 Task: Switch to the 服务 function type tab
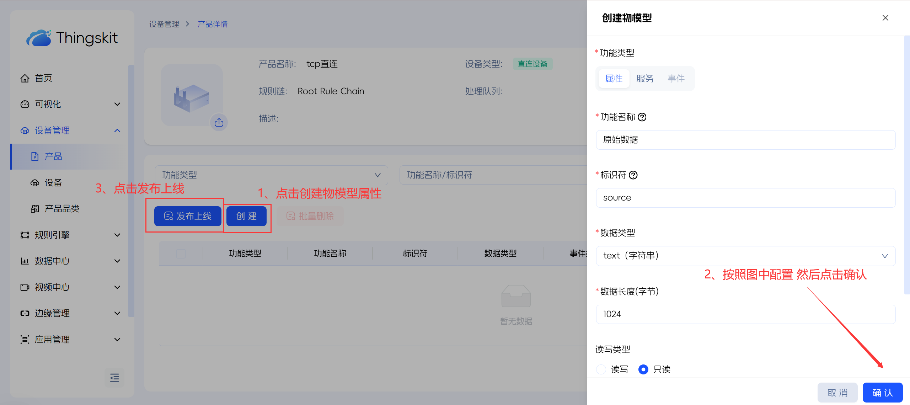click(x=644, y=79)
